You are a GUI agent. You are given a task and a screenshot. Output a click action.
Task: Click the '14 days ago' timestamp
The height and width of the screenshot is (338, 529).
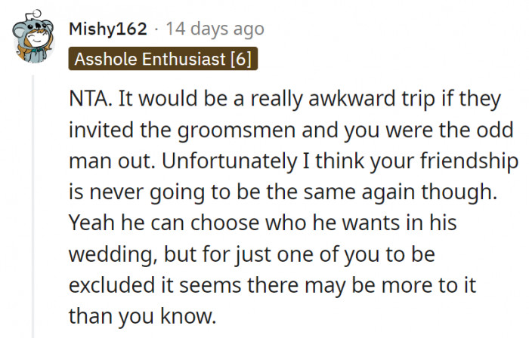point(215,29)
